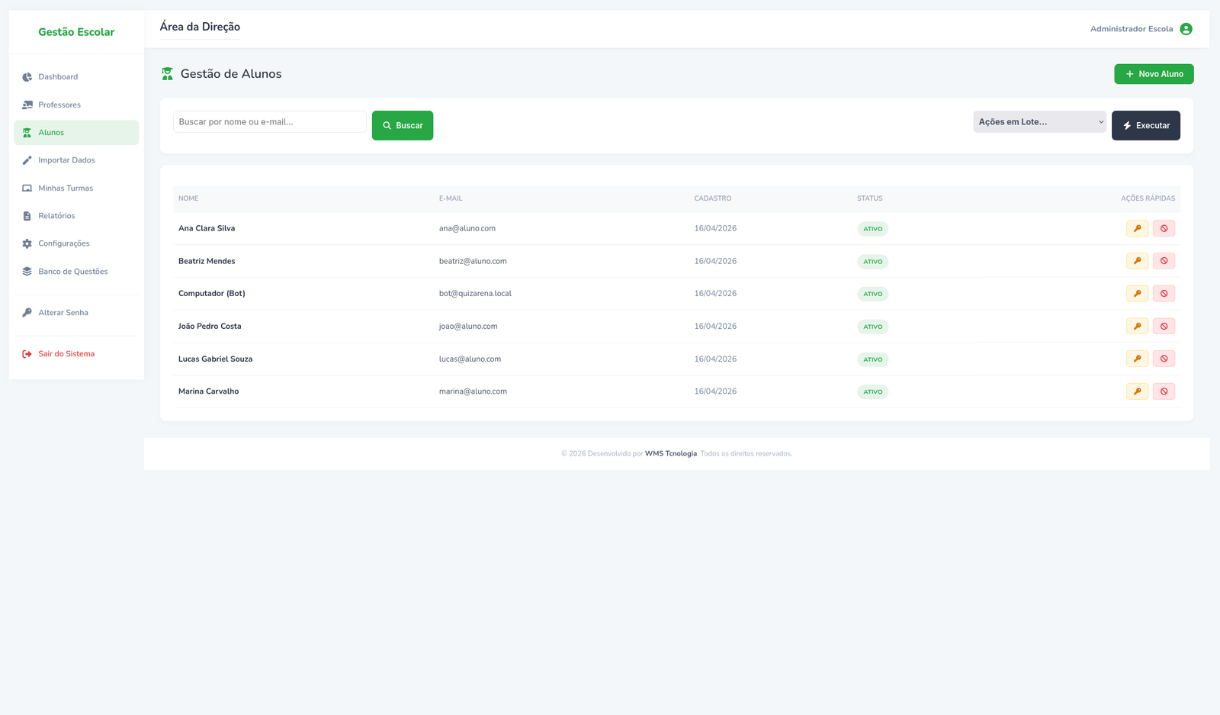
Task: Click the key icon for Ana Clara Silva
Action: pos(1137,228)
